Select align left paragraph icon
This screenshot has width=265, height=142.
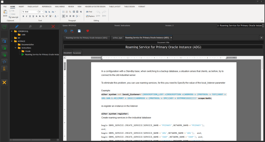pos(64,16)
